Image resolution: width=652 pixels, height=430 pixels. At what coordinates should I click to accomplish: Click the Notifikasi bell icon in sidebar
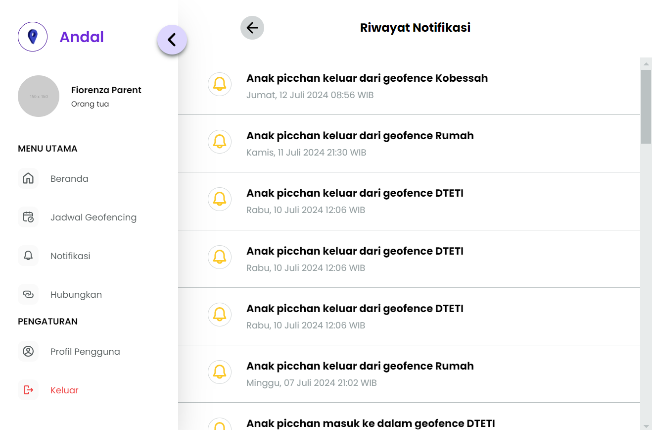(x=28, y=256)
